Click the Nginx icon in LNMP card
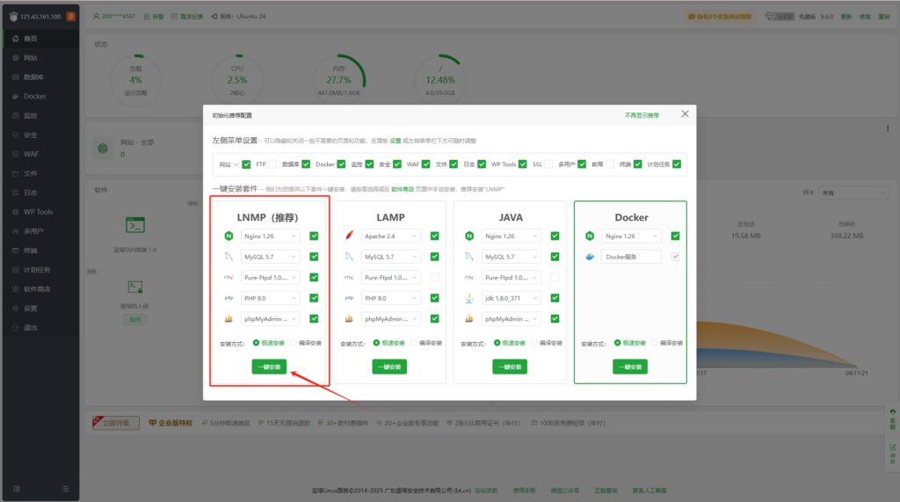 (x=229, y=236)
